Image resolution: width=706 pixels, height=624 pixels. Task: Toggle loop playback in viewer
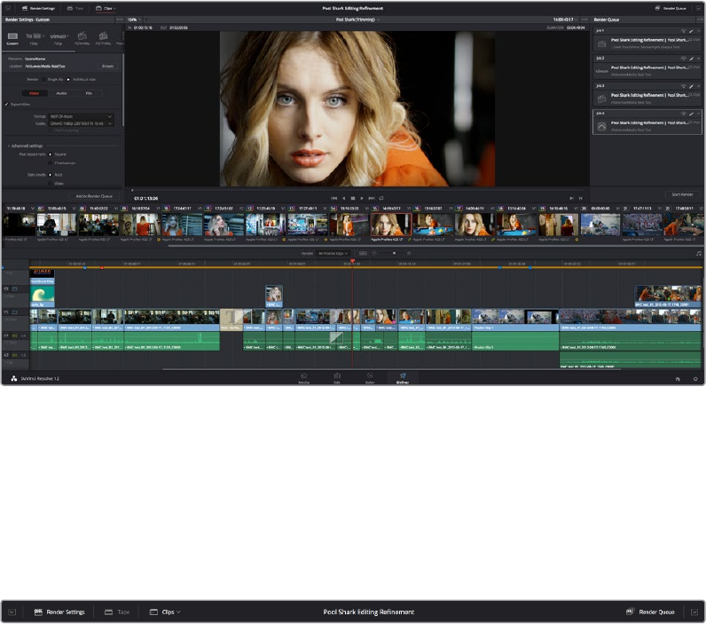[x=381, y=198]
